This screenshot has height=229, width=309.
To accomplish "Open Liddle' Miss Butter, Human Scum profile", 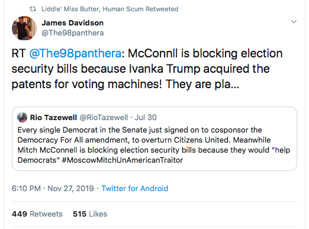I will pos(93,9).
